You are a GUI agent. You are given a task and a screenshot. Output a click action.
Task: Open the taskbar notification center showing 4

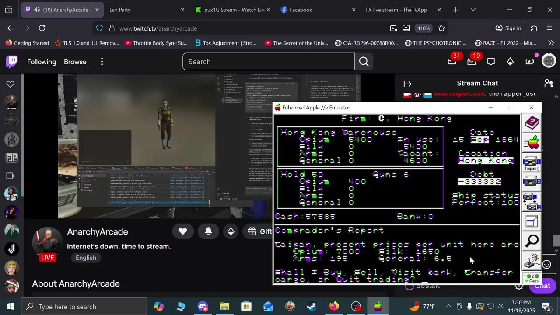[x=546, y=307]
